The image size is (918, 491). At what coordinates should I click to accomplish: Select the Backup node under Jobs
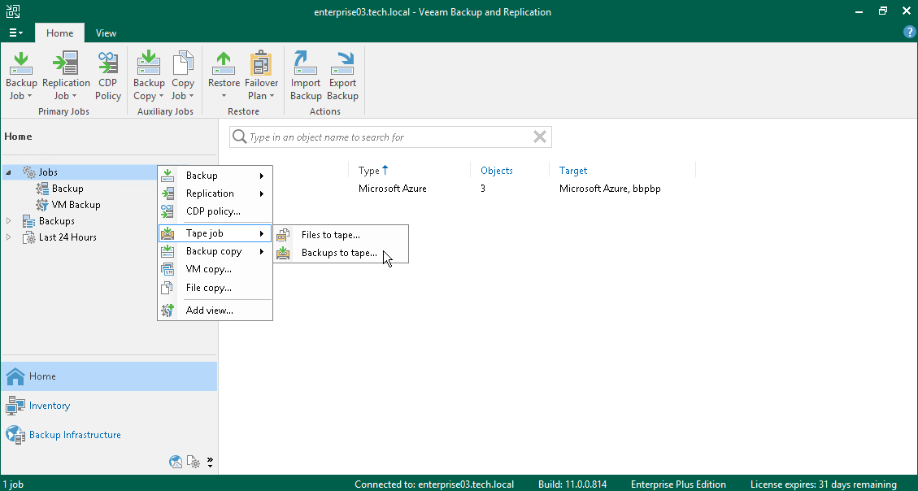point(67,189)
